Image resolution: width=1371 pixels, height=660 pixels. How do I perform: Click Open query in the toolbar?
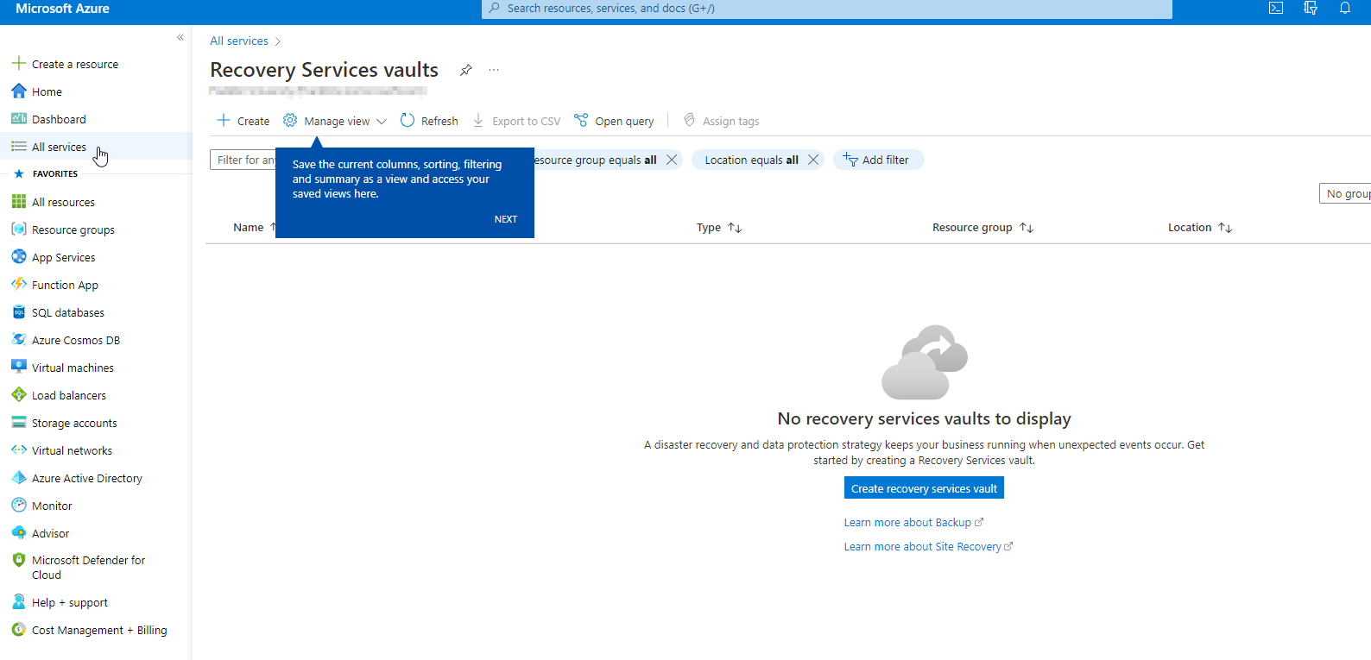tap(614, 121)
